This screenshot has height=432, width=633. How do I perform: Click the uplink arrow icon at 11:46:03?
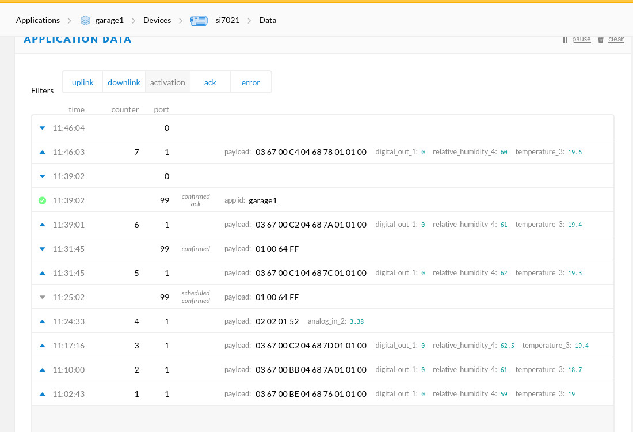pyautogui.click(x=42, y=152)
